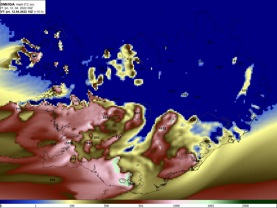Click the map value 141
Viewport: 277px width, 208px height.
(234, 61)
